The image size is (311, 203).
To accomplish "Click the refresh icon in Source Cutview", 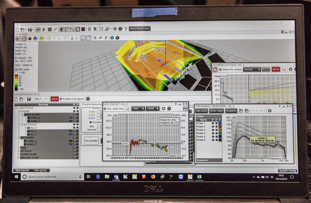I will 215,70.
